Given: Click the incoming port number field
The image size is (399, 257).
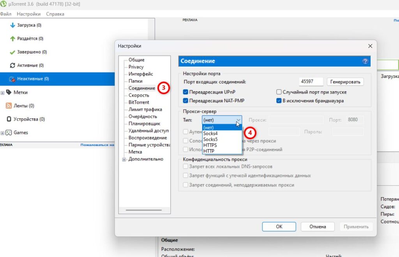Looking at the screenshot, I should coord(311,82).
